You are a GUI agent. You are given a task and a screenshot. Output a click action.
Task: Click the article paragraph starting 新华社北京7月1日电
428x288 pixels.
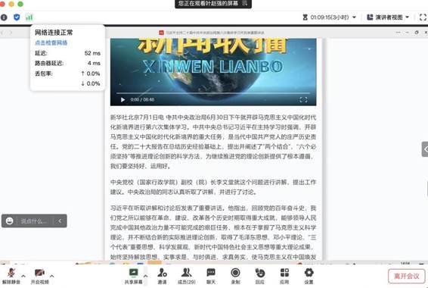pyautogui.click(x=213, y=142)
